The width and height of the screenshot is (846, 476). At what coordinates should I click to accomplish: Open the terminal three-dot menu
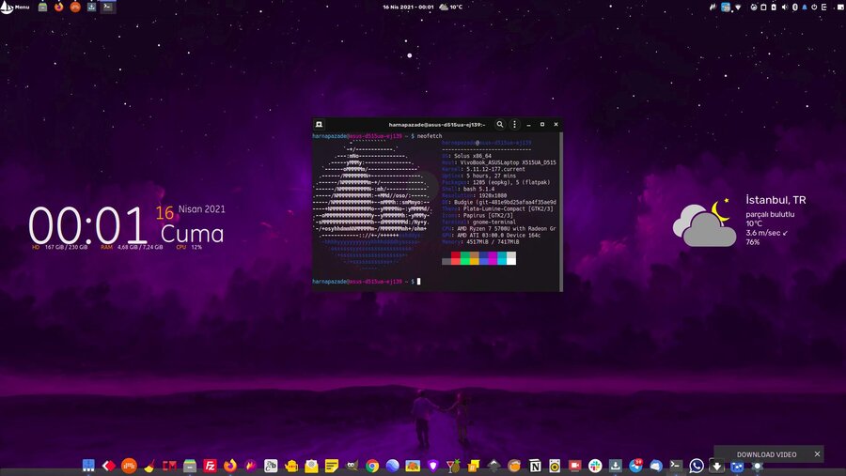(x=514, y=125)
